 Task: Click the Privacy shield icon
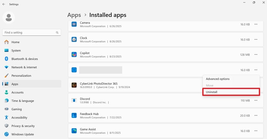point(7,126)
